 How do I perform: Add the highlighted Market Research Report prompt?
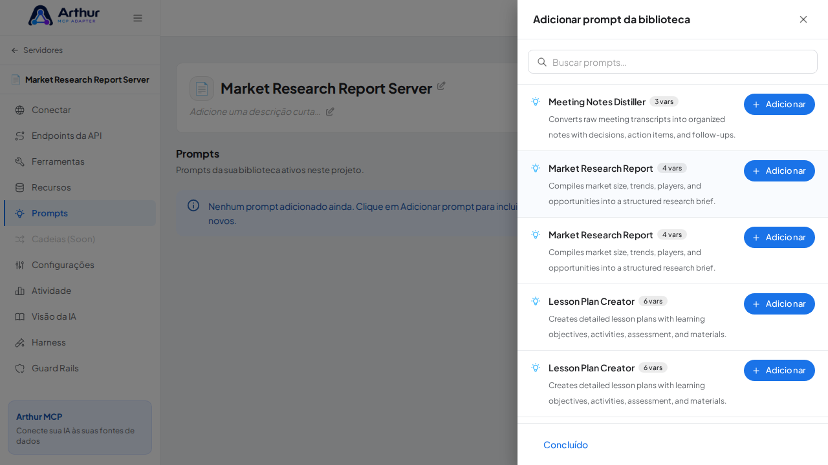[779, 170]
